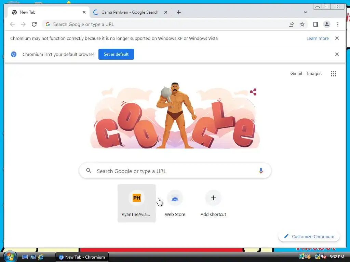Image resolution: width=350 pixels, height=262 pixels.
Task: Open a new tab with the plus button
Action: pos(178,12)
